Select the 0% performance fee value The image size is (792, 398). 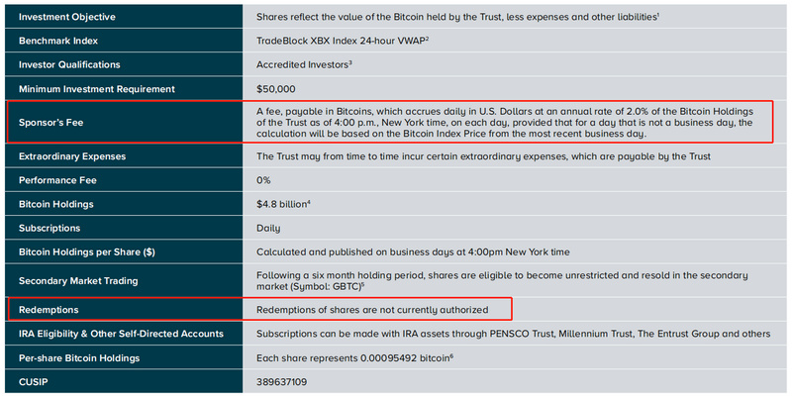pos(263,180)
